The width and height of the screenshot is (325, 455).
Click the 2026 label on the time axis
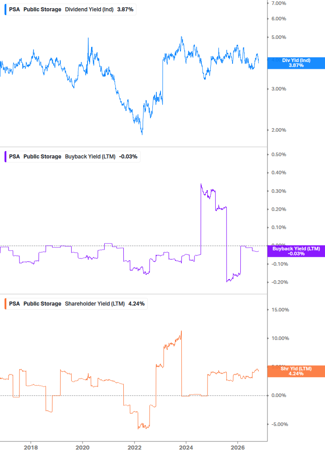pyautogui.click(x=238, y=448)
